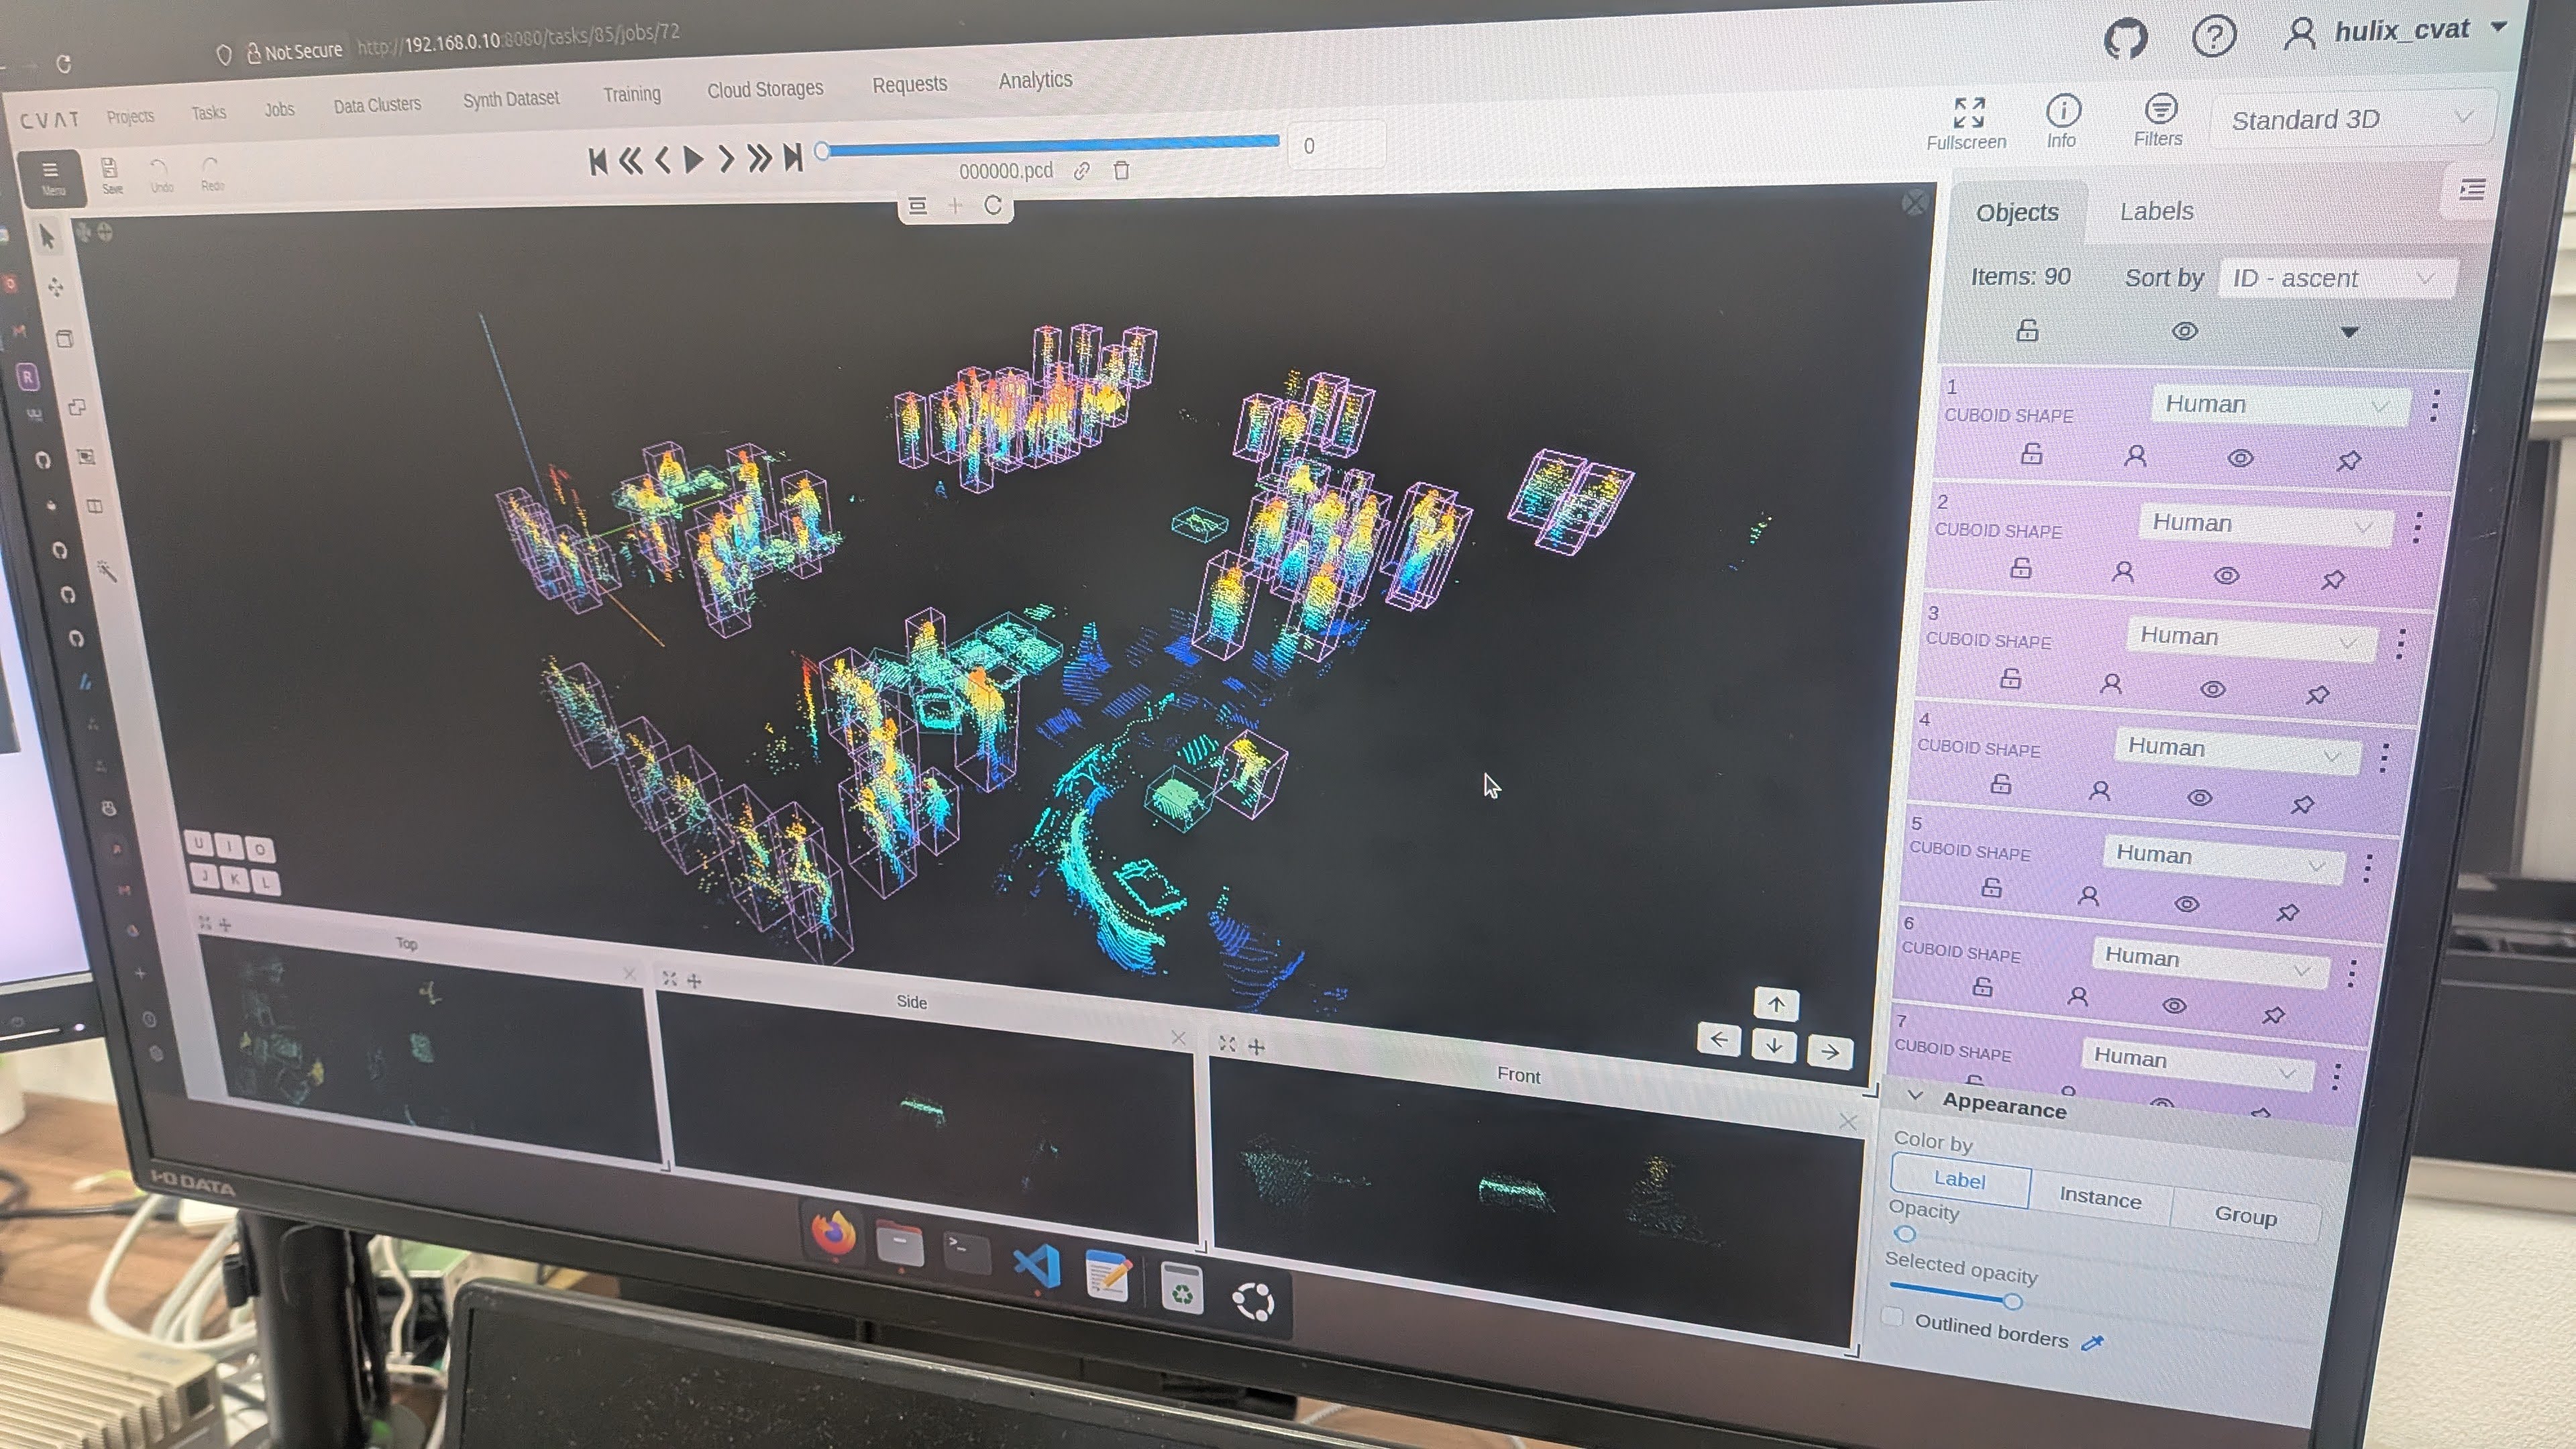The height and width of the screenshot is (1449, 2576).
Task: Play the frame sequence
Action: pyautogui.click(x=693, y=159)
